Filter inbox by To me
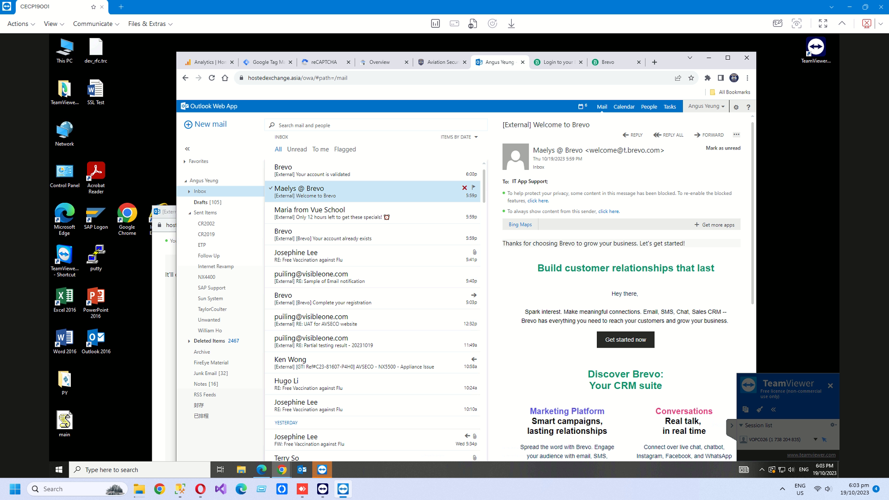 [320, 149]
